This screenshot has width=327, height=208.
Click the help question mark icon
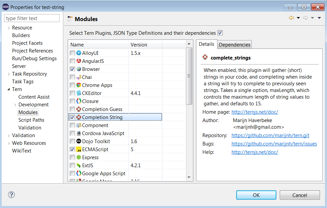pyautogui.click(x=11, y=195)
